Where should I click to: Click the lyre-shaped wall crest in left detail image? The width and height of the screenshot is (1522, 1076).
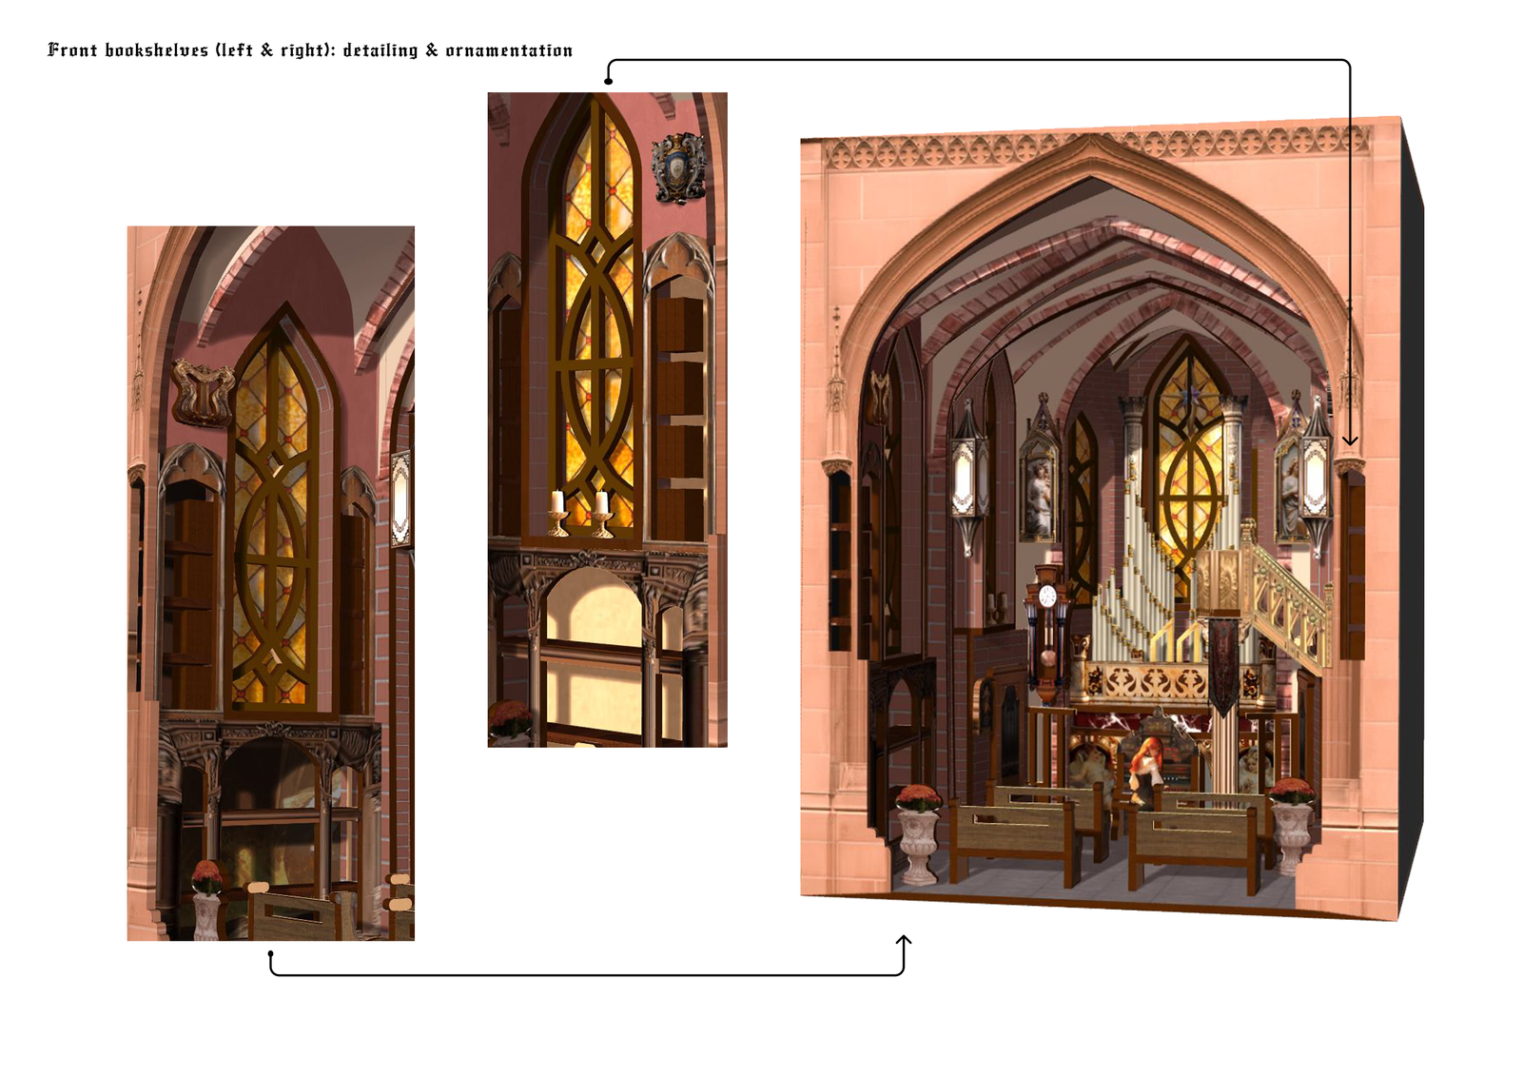[202, 392]
